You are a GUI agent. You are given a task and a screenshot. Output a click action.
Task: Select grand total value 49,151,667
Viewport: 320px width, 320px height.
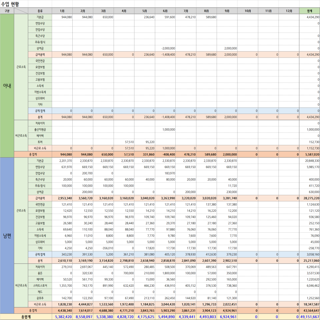tap(309, 317)
